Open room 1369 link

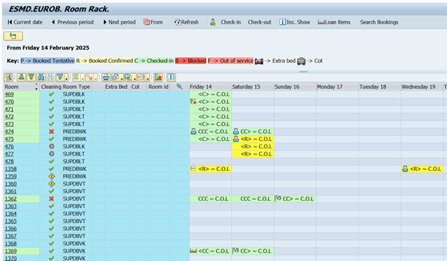pos(10,251)
